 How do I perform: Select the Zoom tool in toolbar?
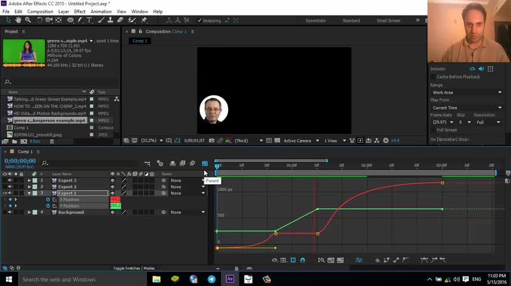pyautogui.click(x=28, y=20)
